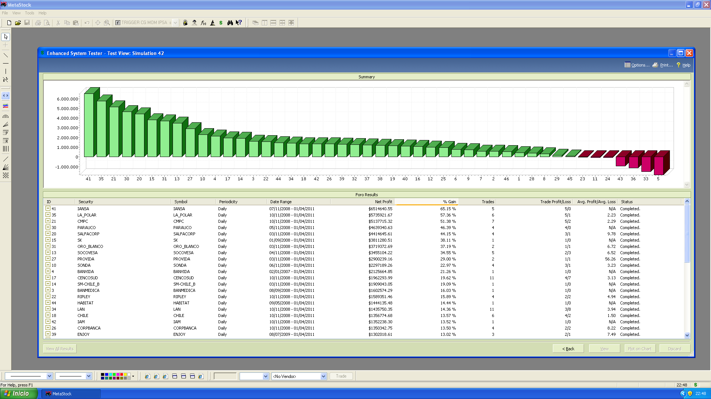Click the 22:48 clock in system tray
The width and height of the screenshot is (711, 399).
pyautogui.click(x=700, y=394)
